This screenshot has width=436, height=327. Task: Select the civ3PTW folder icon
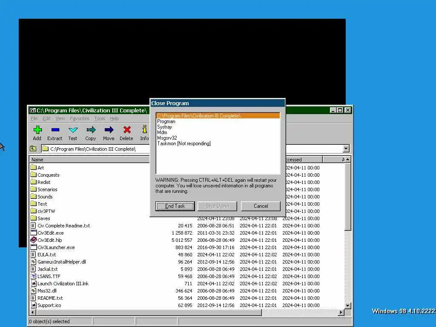point(33,211)
